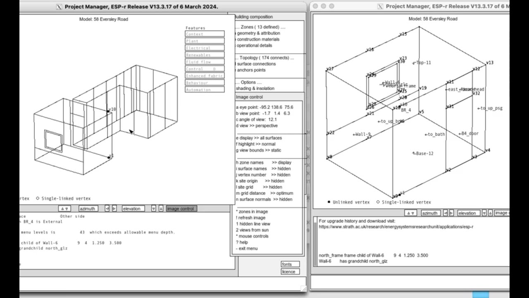The image size is (529, 298).
Task: Edit 'b view point' coordinates entry
Action: click(x=263, y=113)
